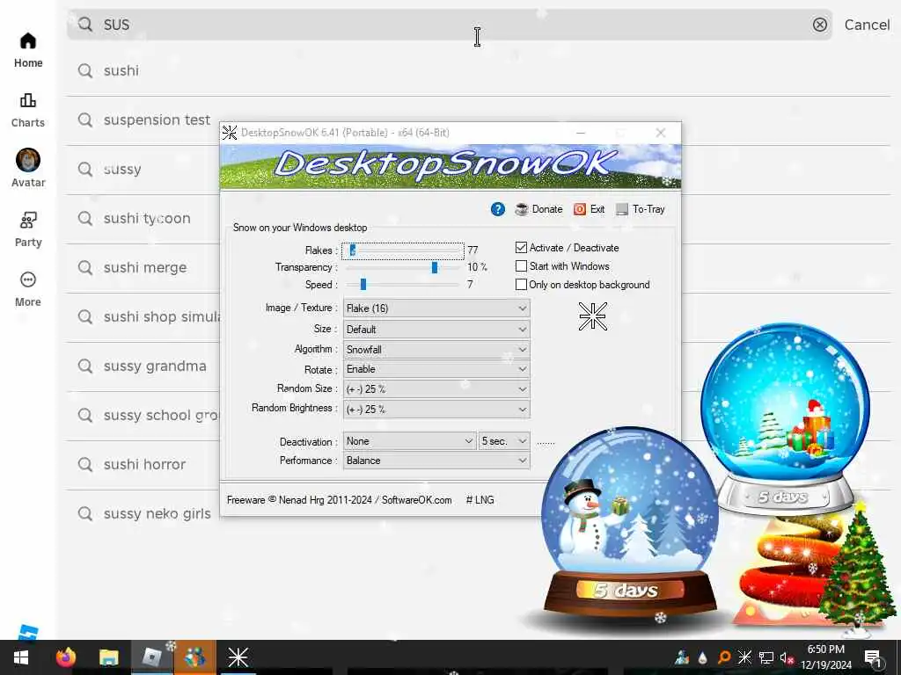Viewport: 901px width, 675px height.
Task: Click into the Roblox search field
Action: [450, 25]
